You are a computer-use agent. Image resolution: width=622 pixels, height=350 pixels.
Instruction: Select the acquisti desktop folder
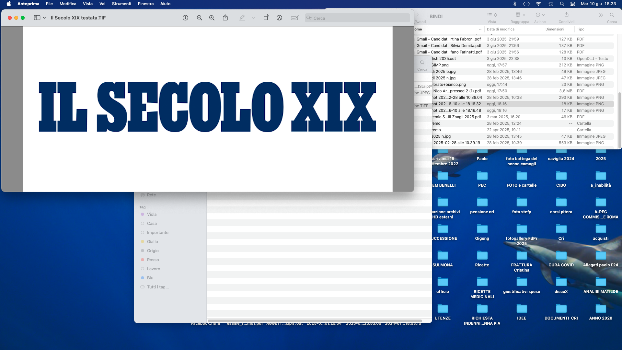[x=601, y=232]
